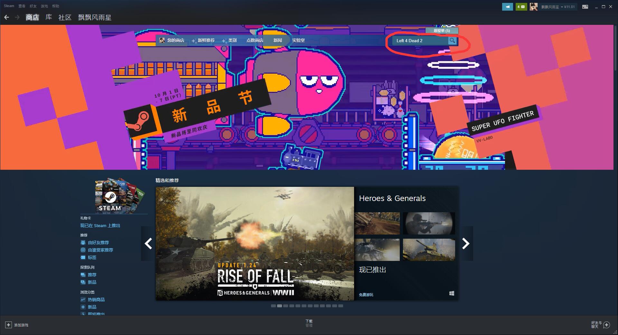
Task: Click the 热销商品 chart icon
Action: tap(83, 300)
